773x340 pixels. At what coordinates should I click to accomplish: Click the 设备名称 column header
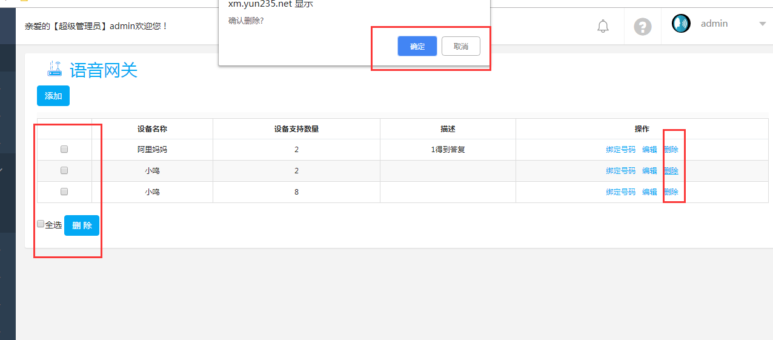point(152,129)
